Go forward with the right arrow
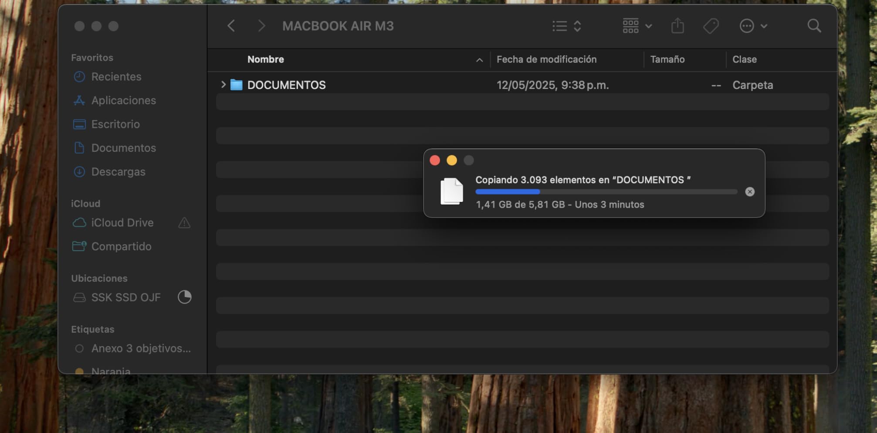The height and width of the screenshot is (433, 877). coord(261,26)
